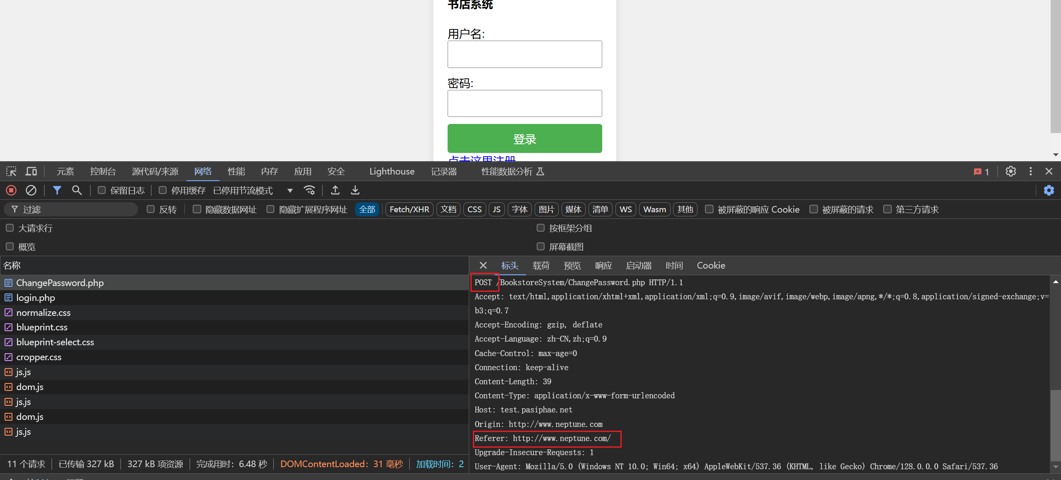This screenshot has width=1061, height=480.
Task: Filter by Fetch/XHR requests
Action: click(409, 209)
